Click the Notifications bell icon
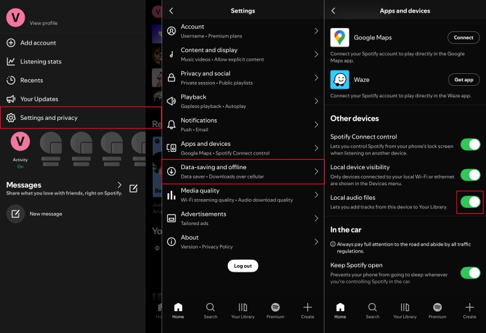The height and width of the screenshot is (333, 486). pos(171,125)
